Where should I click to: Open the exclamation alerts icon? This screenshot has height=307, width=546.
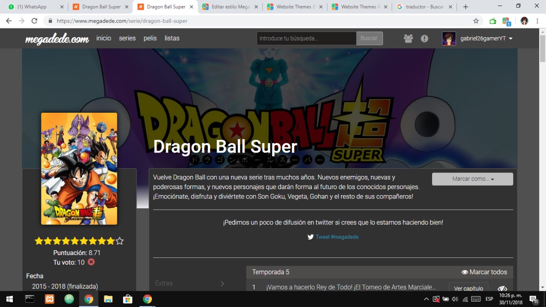click(424, 38)
